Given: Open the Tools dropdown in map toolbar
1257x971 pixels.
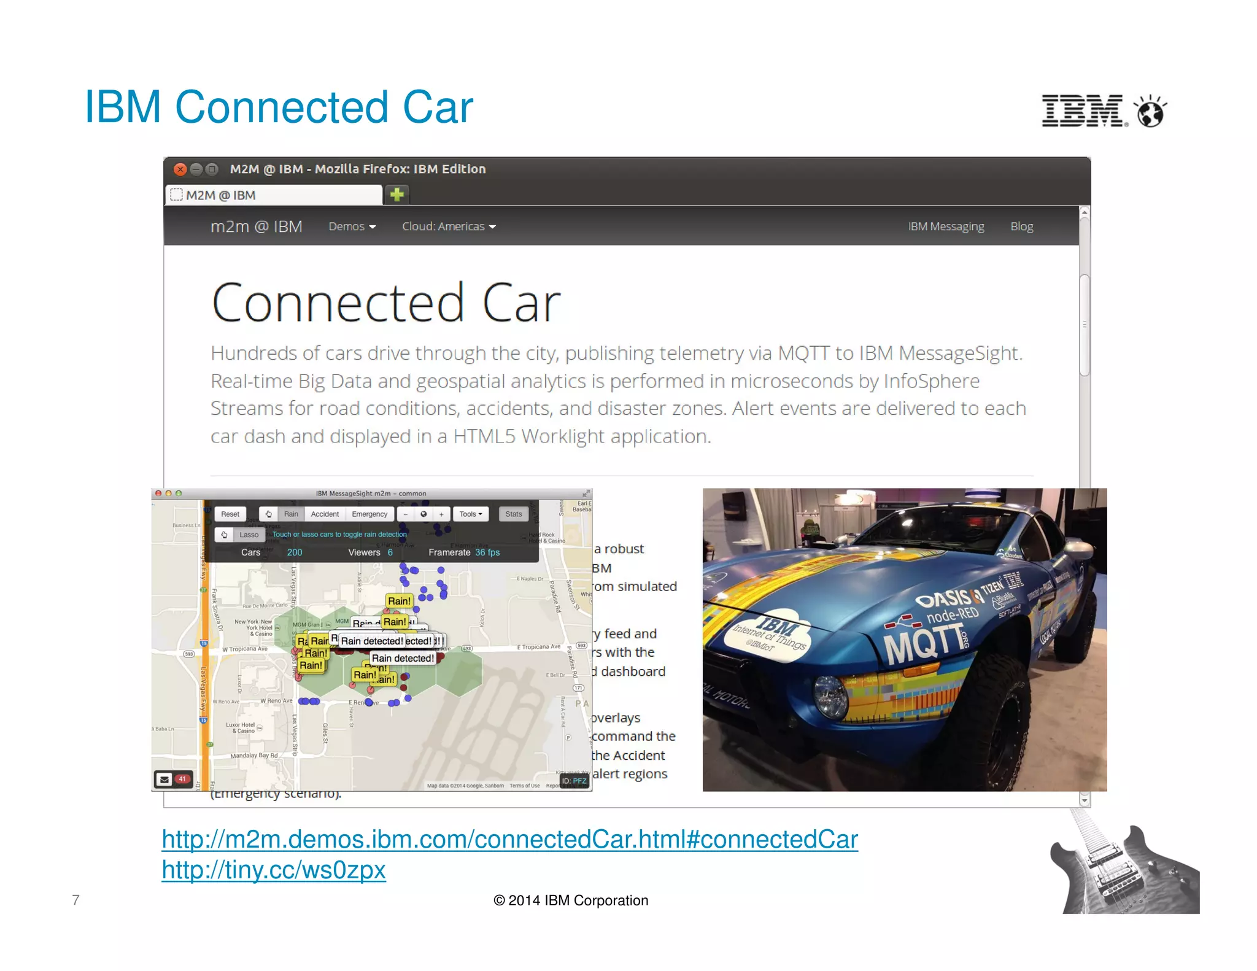Looking at the screenshot, I should pyautogui.click(x=471, y=514).
